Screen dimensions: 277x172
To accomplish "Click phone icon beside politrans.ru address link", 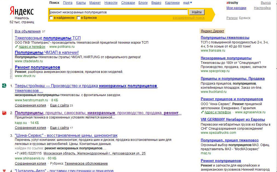I will 17,47.
